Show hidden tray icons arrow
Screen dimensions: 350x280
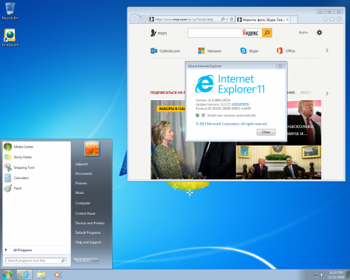pyautogui.click(x=309, y=275)
